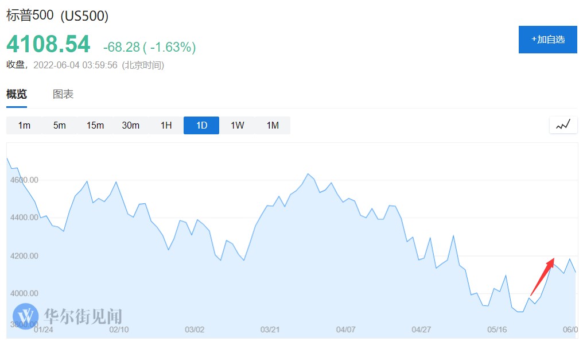The height and width of the screenshot is (345, 583).
Task: Select the 1m timeframe
Action: pyautogui.click(x=24, y=125)
